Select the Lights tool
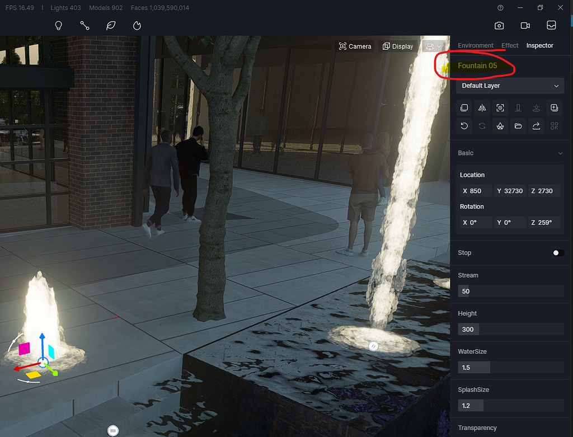 coord(58,25)
